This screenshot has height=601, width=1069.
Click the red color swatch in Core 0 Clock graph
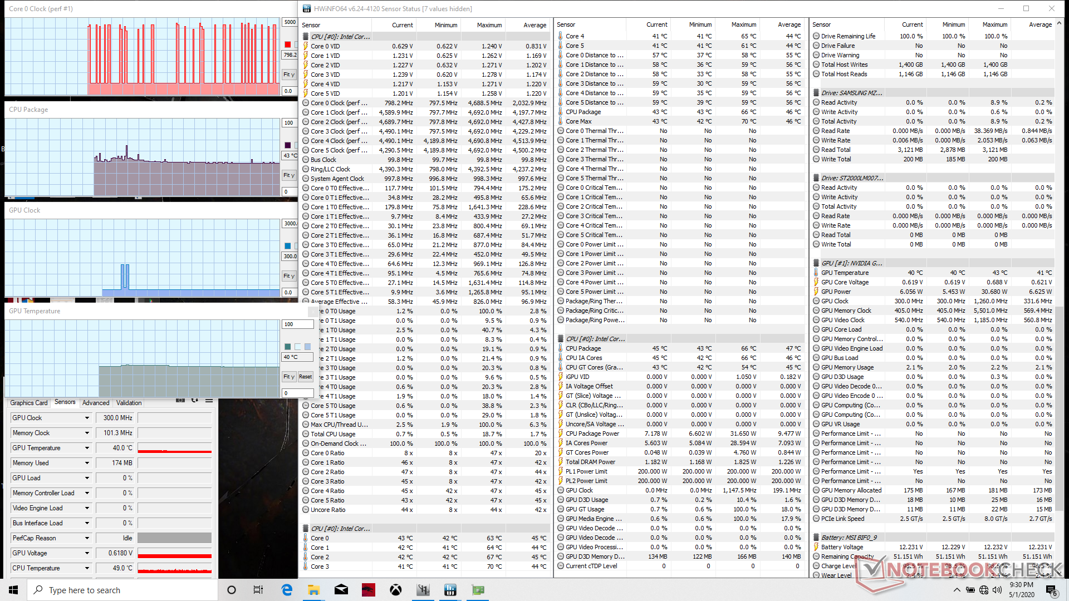pos(288,45)
